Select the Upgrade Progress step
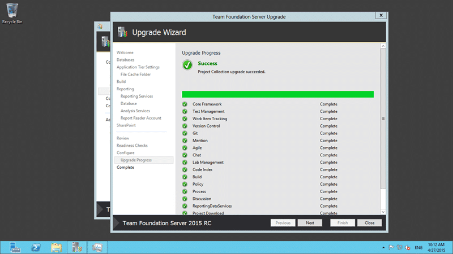The height and width of the screenshot is (254, 453). (144, 160)
